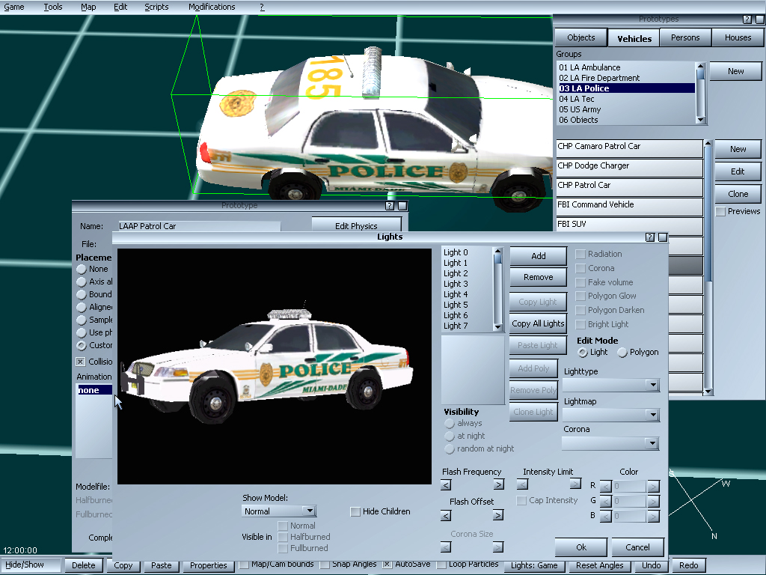
Task: Increase the R color value
Action: (x=653, y=487)
